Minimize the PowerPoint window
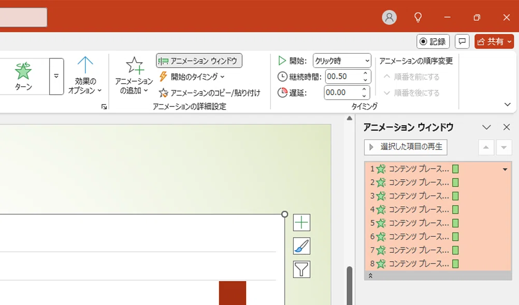Screen dimensions: 519x305 [x=448, y=17]
